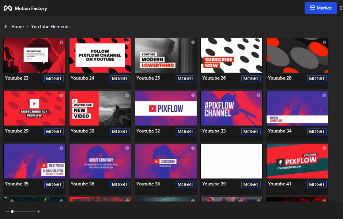The width and height of the screenshot is (343, 219).
Task: Show info for Youtube 24 template
Action: click(x=127, y=42)
